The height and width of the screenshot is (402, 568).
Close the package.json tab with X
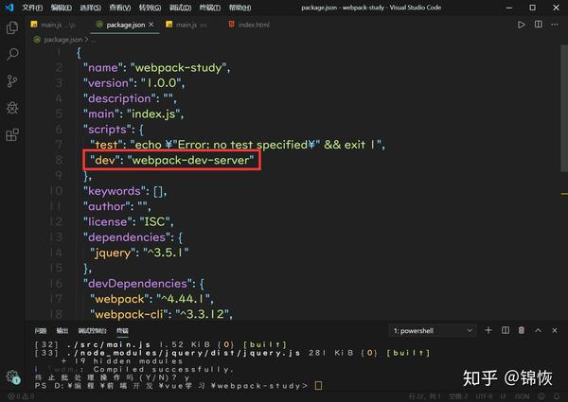click(x=151, y=25)
